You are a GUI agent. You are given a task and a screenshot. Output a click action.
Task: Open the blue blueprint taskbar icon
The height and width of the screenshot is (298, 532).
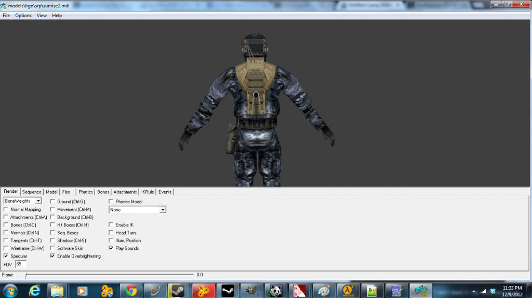396,291
